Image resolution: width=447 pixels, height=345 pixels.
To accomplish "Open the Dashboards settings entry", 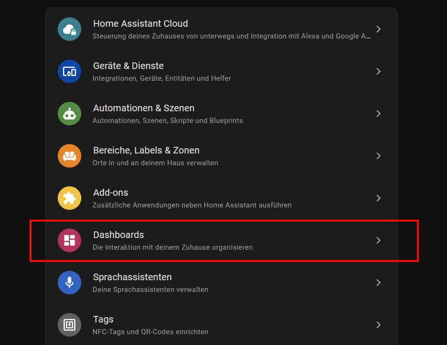I will [118, 235].
